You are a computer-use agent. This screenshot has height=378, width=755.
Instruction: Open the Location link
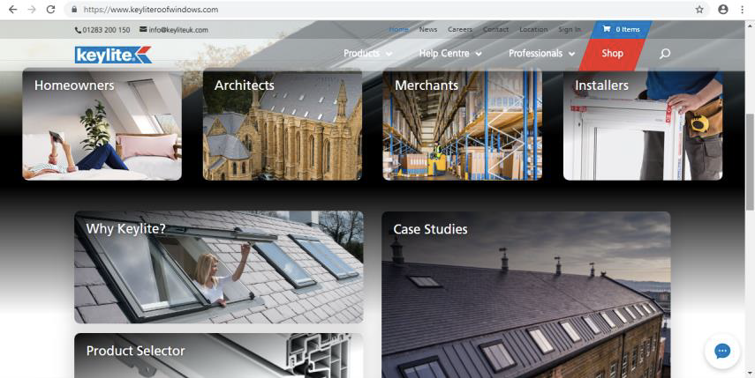coord(533,29)
